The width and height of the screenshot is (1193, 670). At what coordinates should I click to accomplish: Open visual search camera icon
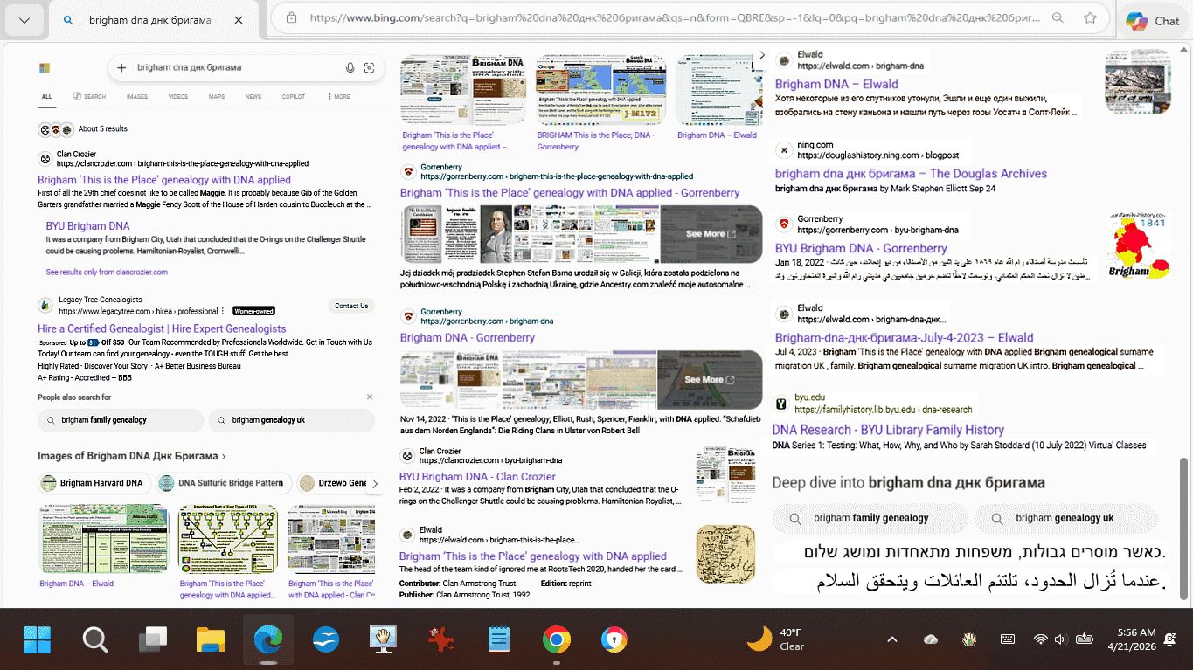click(x=369, y=68)
